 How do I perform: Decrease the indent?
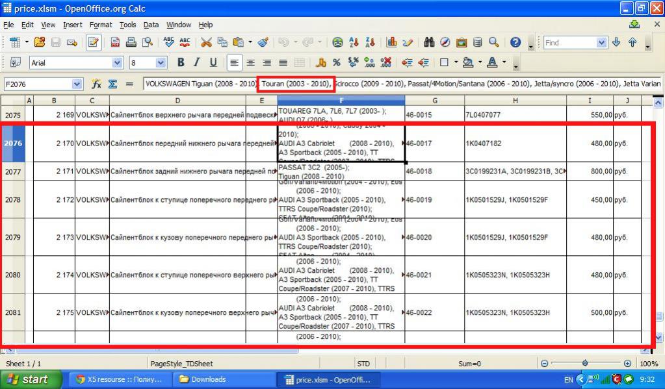tap(407, 63)
